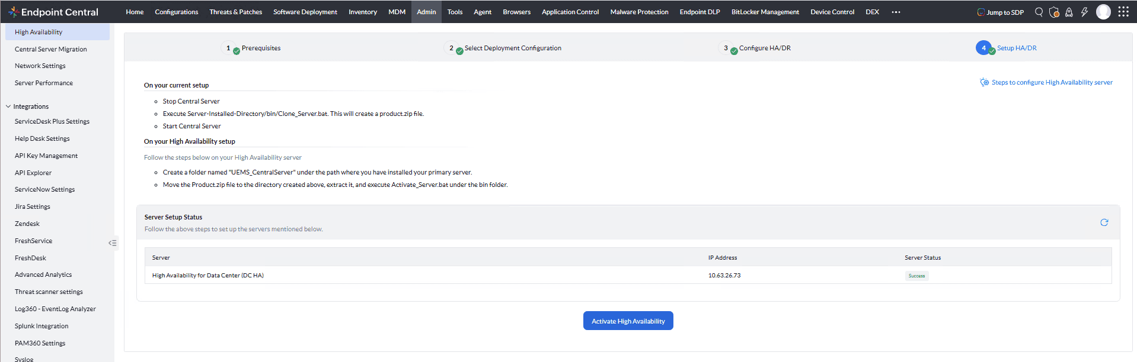The image size is (1137, 362).
Task: Refresh the Server Setup Status
Action: tap(1104, 222)
